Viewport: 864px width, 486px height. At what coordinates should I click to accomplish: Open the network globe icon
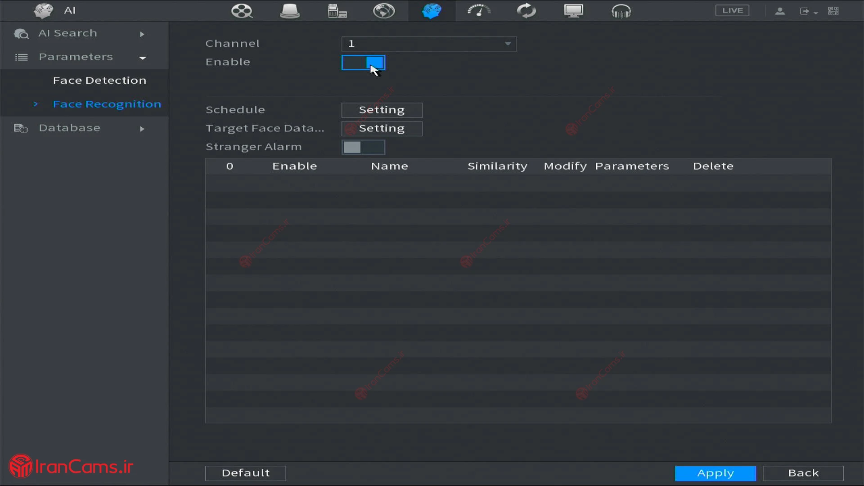coord(384,11)
